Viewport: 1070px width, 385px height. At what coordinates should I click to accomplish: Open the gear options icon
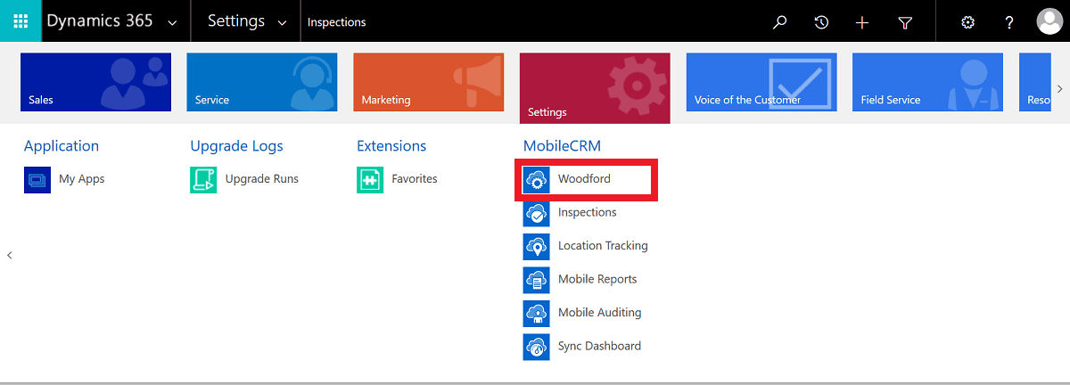coord(967,22)
